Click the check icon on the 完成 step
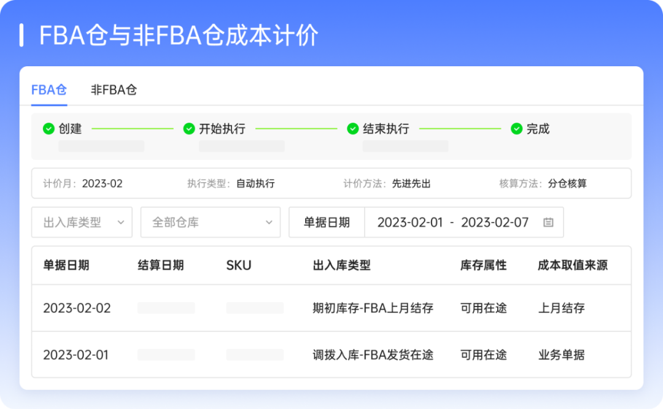 coord(517,129)
